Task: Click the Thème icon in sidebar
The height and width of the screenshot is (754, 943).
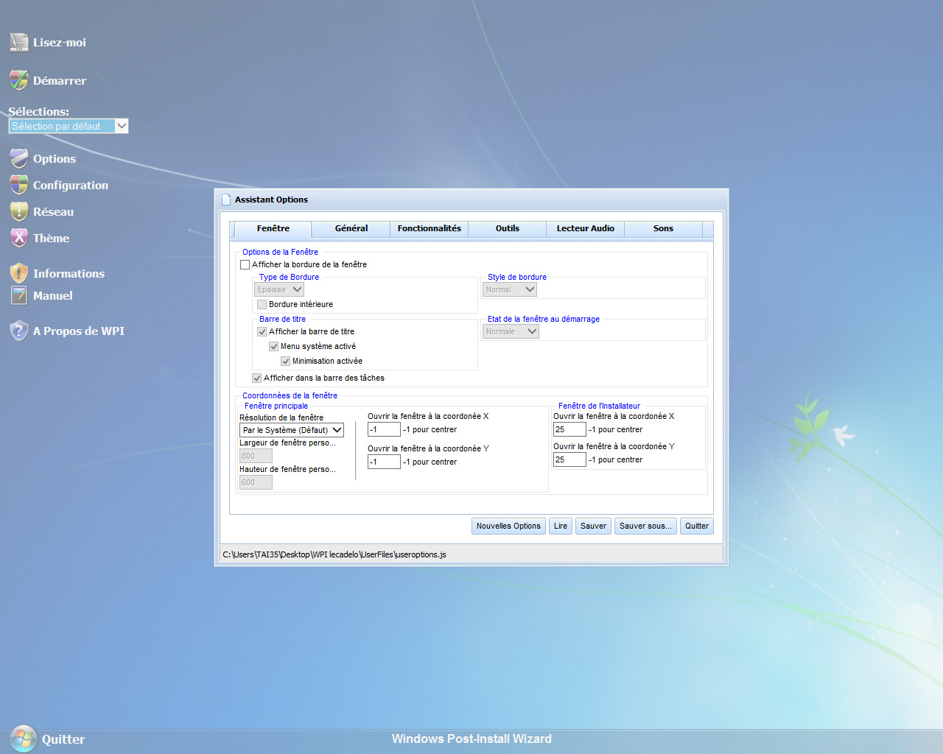Action: 19,238
